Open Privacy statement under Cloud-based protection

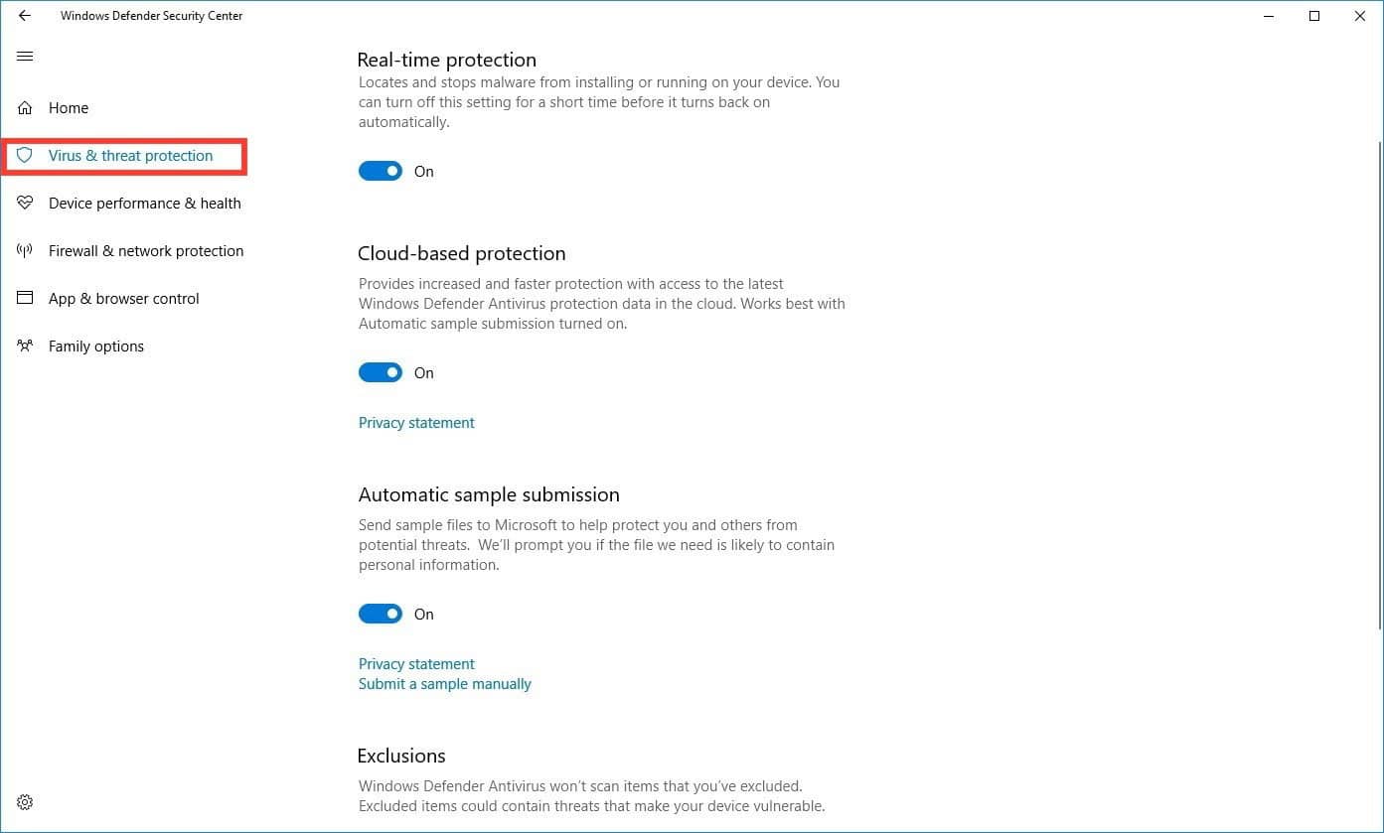[x=416, y=423]
